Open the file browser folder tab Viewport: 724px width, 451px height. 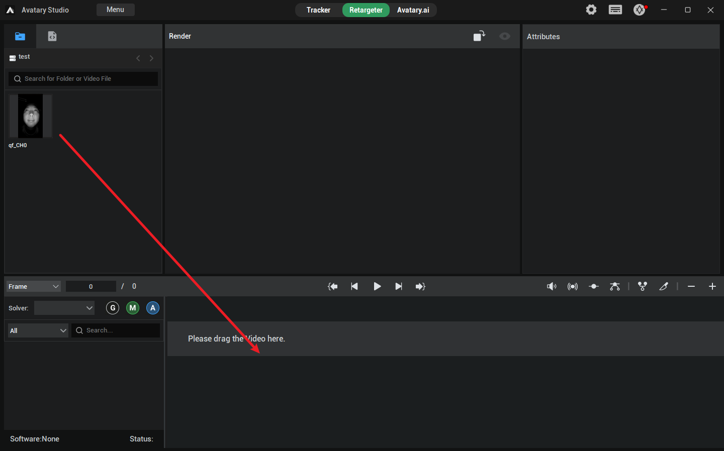[20, 36]
